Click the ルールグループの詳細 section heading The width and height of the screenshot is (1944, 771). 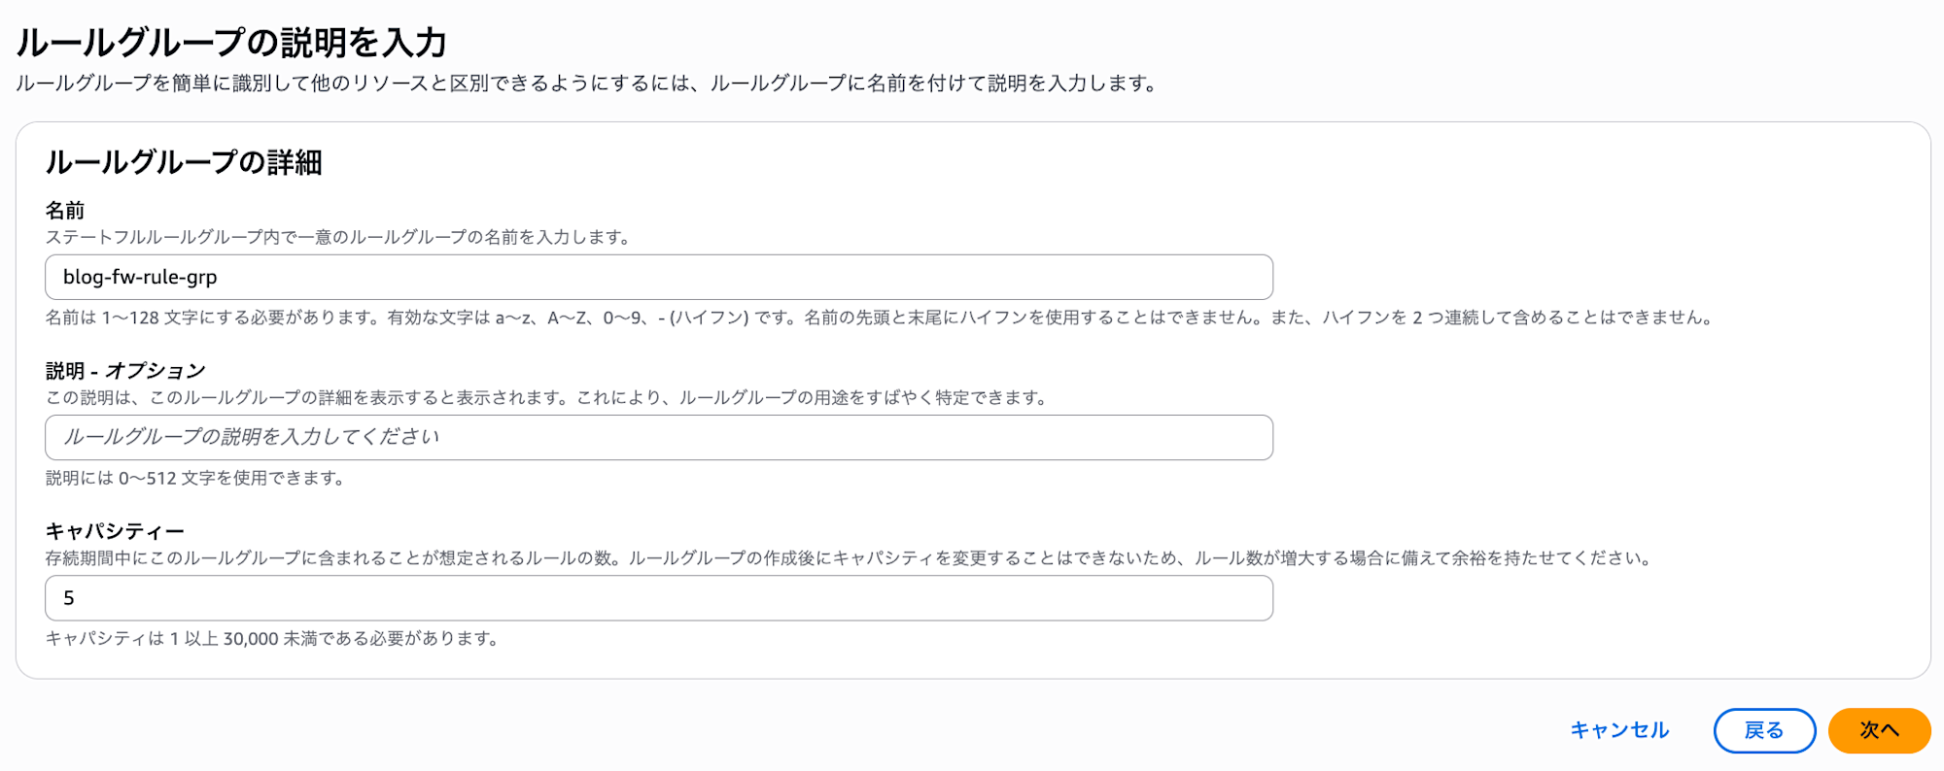[184, 162]
